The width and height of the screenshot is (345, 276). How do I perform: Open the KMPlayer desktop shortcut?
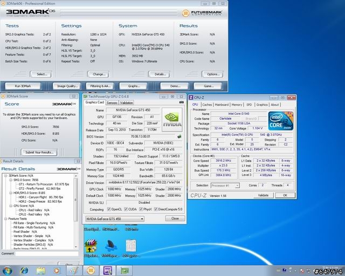(111, 246)
